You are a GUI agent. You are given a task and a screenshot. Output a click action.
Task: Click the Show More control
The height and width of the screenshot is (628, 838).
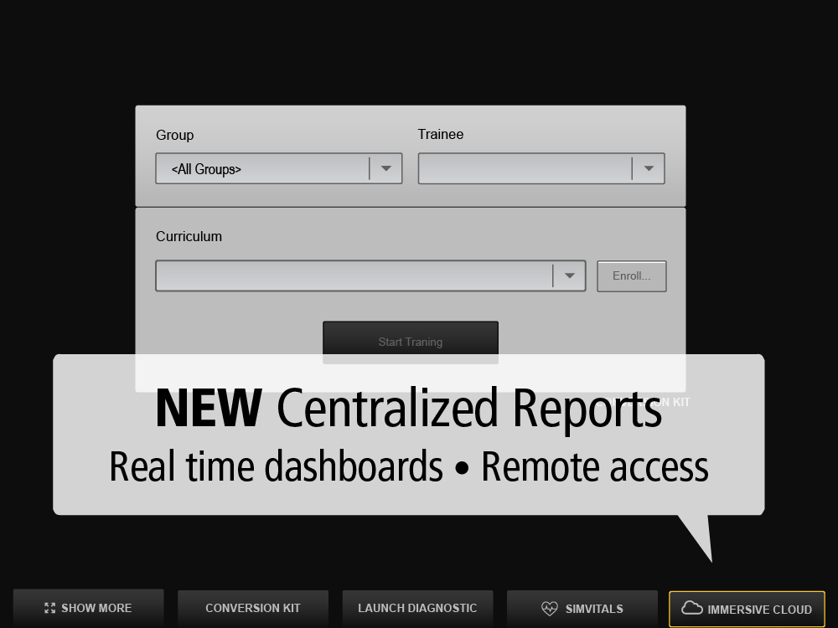coord(88,608)
